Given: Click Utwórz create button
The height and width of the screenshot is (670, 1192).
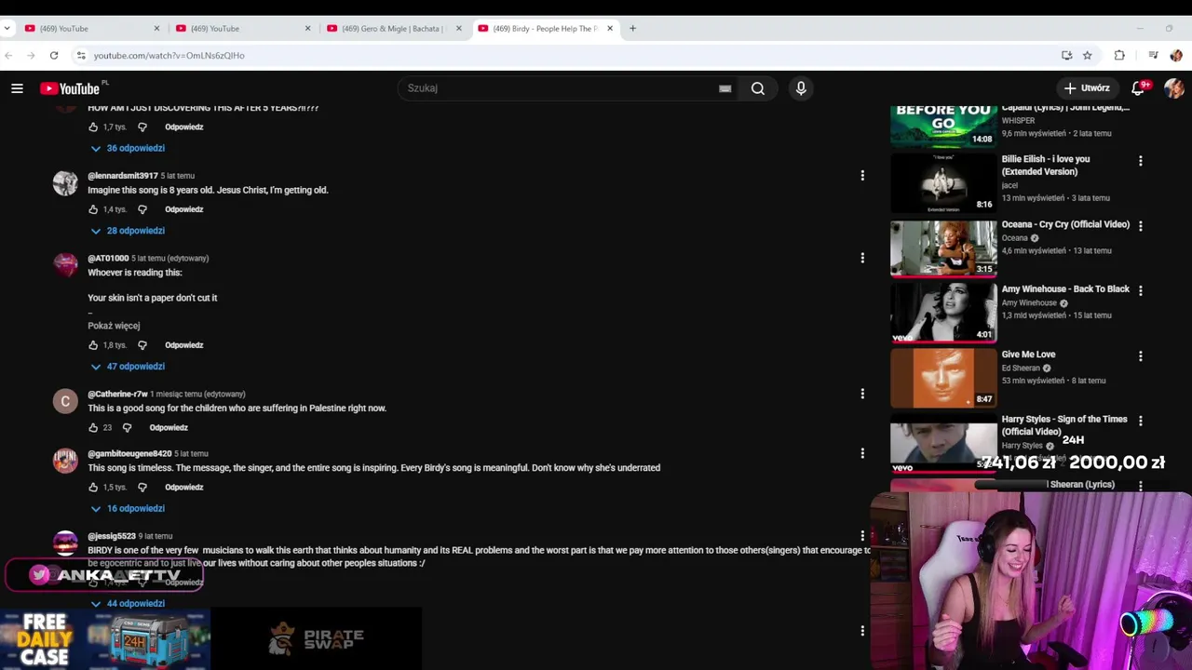Looking at the screenshot, I should point(1087,88).
